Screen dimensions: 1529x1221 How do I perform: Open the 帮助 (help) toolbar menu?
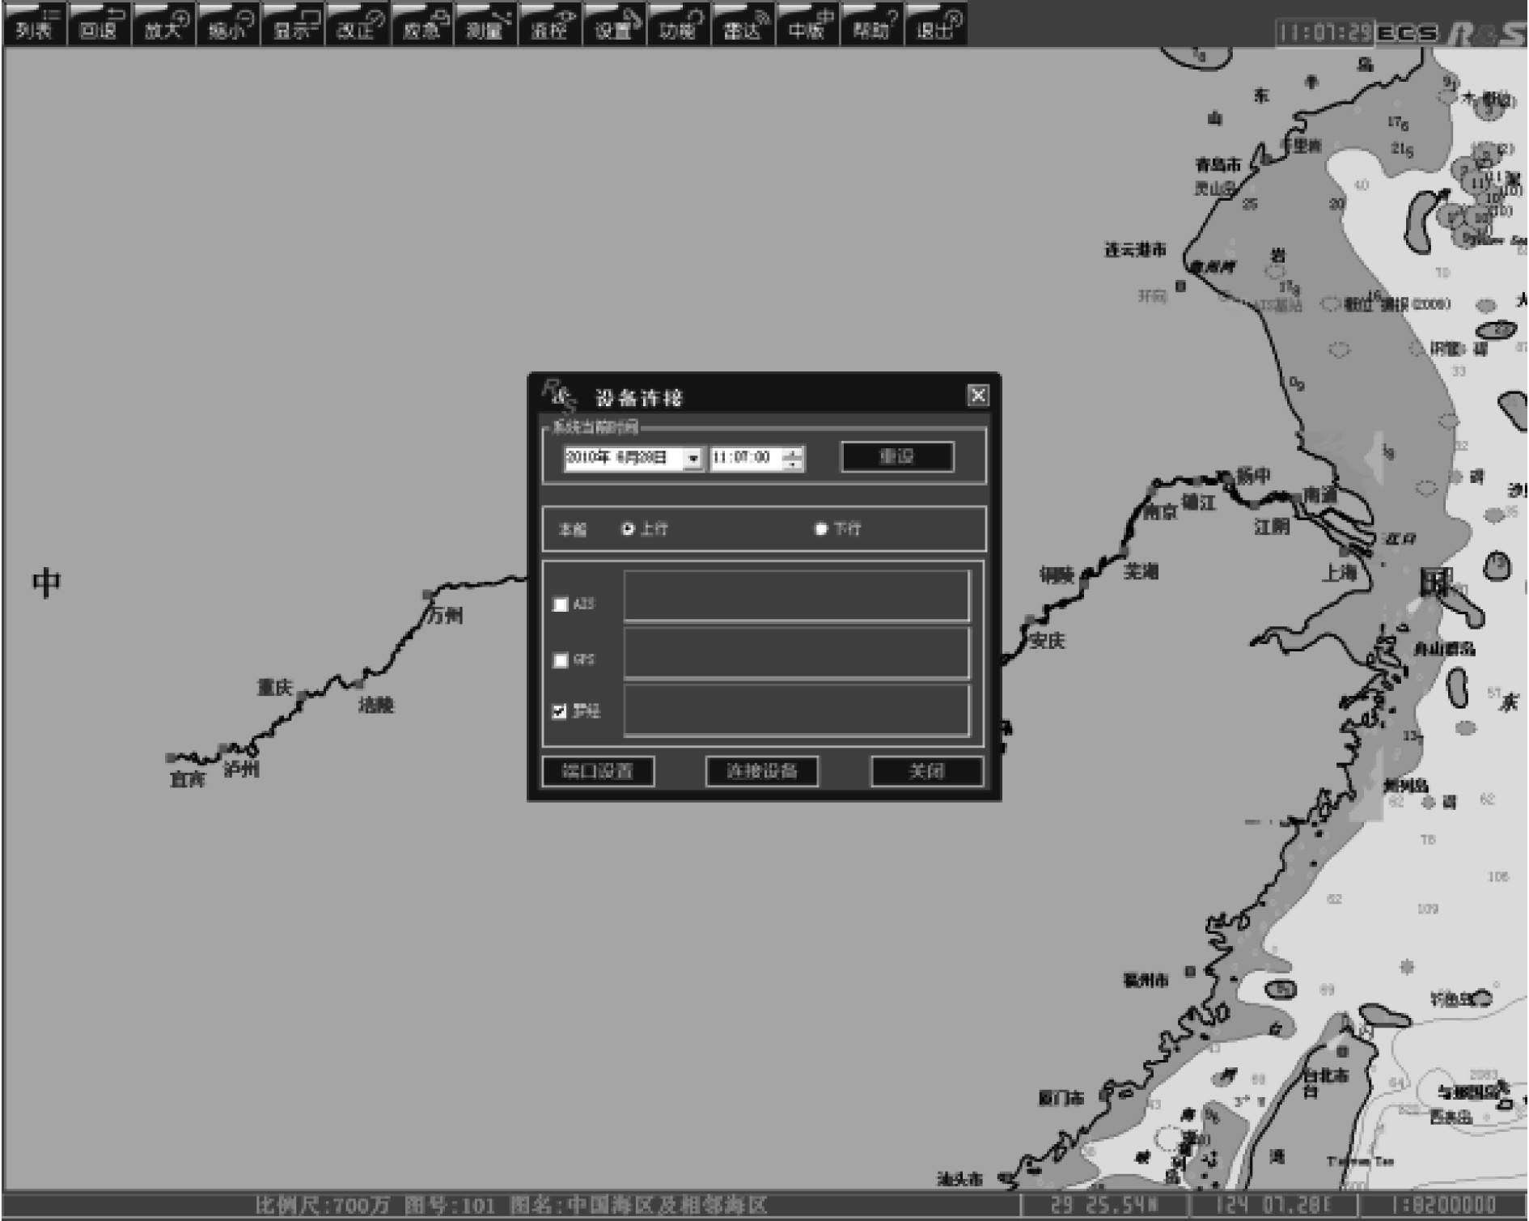click(x=872, y=24)
